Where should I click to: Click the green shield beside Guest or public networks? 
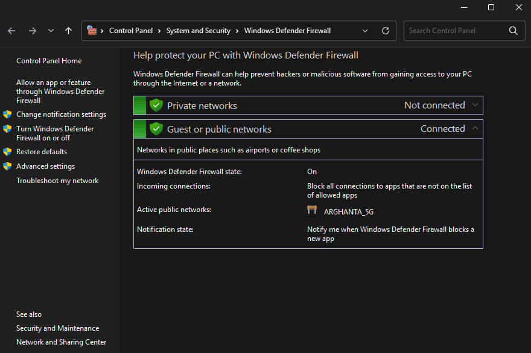156,129
